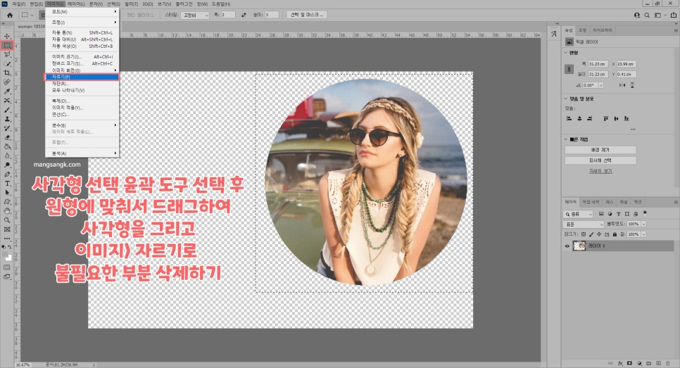Toggle lock position icon

[x=599, y=234]
